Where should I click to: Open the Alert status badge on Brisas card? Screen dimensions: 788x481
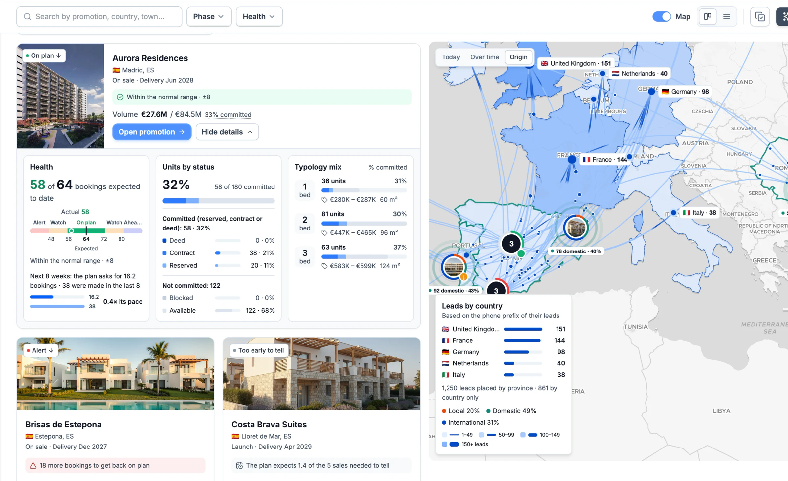41,350
